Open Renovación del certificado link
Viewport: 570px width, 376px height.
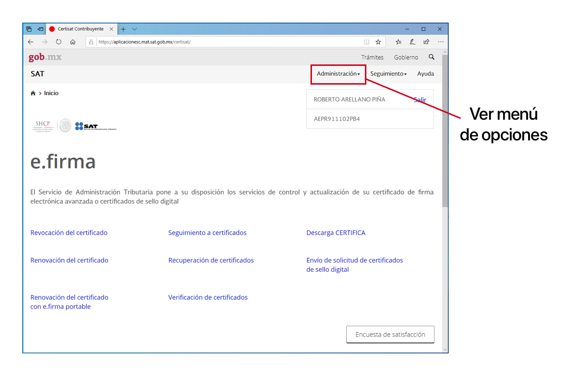(x=69, y=260)
